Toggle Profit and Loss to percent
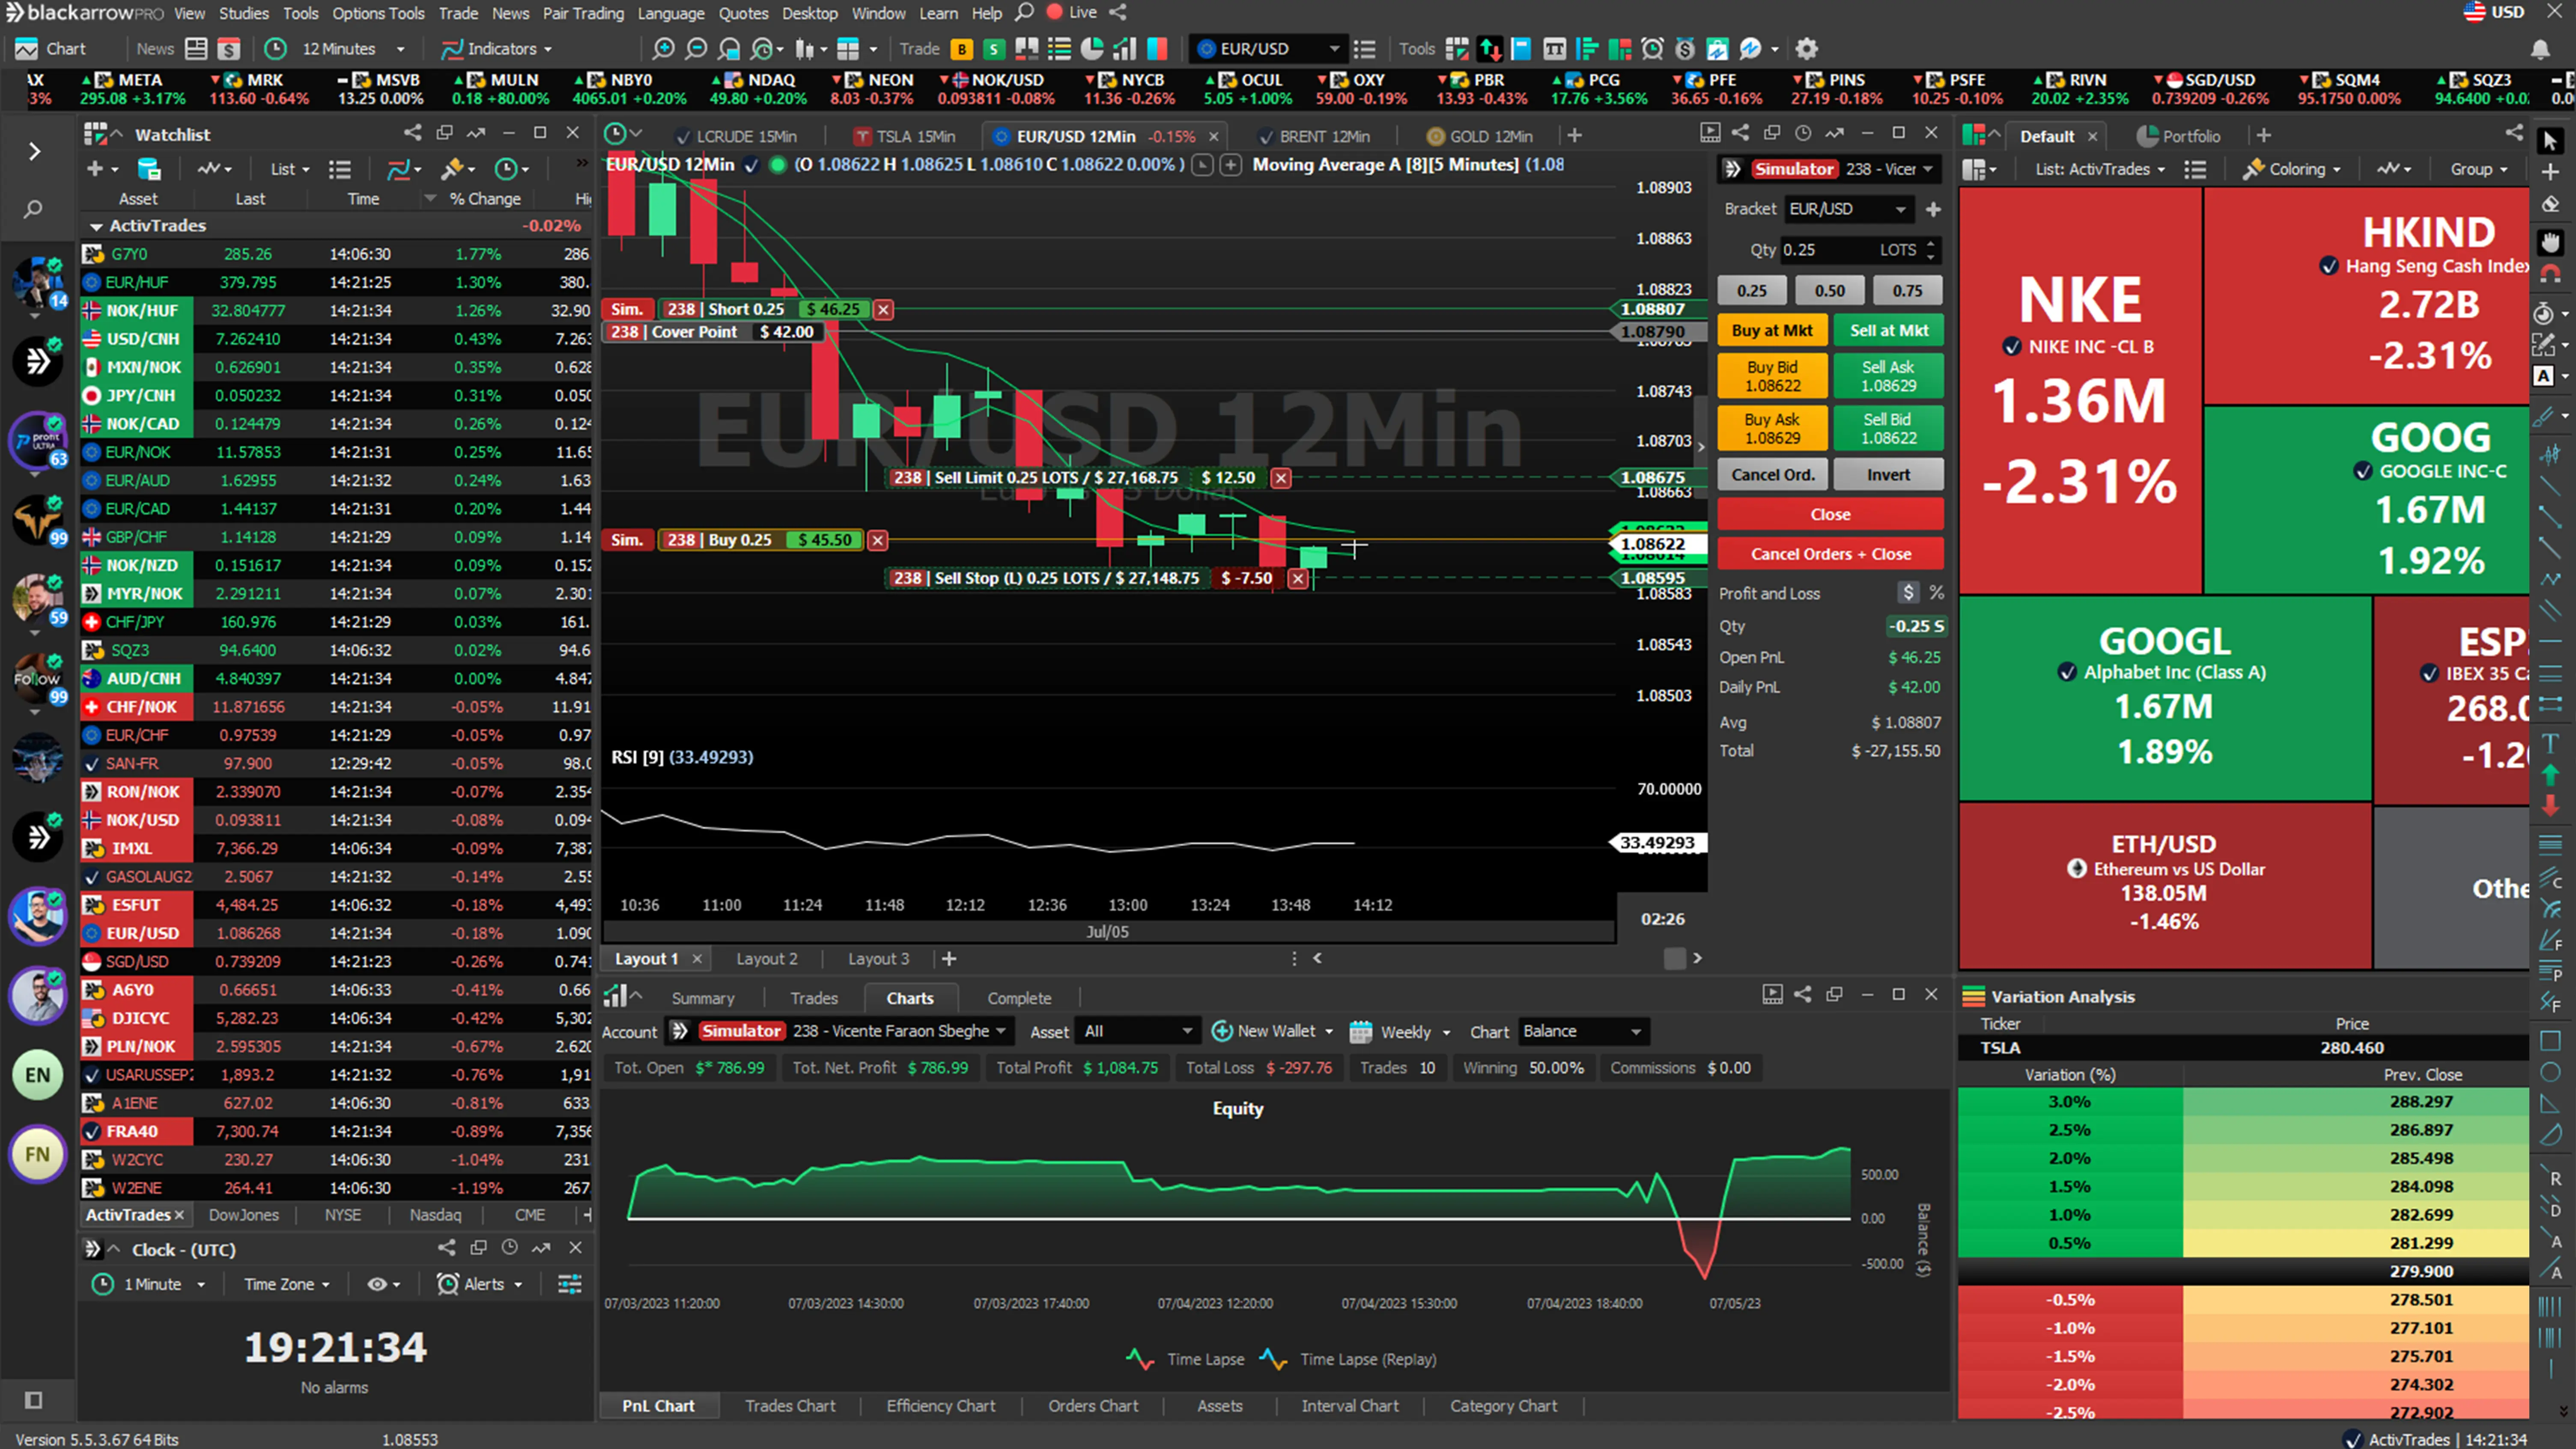This screenshot has height=1449, width=2576. click(1937, 593)
